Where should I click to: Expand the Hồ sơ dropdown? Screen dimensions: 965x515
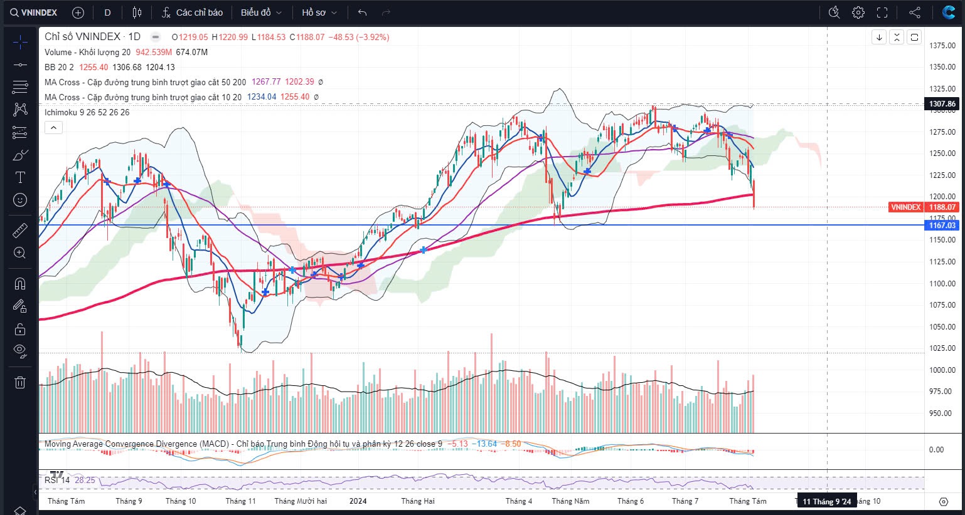[319, 13]
